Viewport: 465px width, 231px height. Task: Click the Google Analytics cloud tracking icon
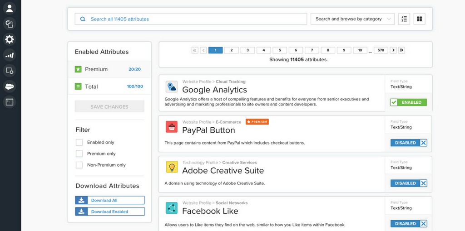click(171, 87)
